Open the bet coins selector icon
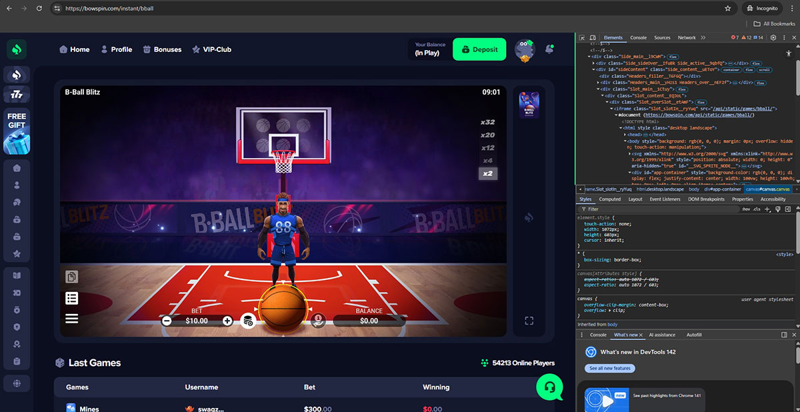 [248, 321]
